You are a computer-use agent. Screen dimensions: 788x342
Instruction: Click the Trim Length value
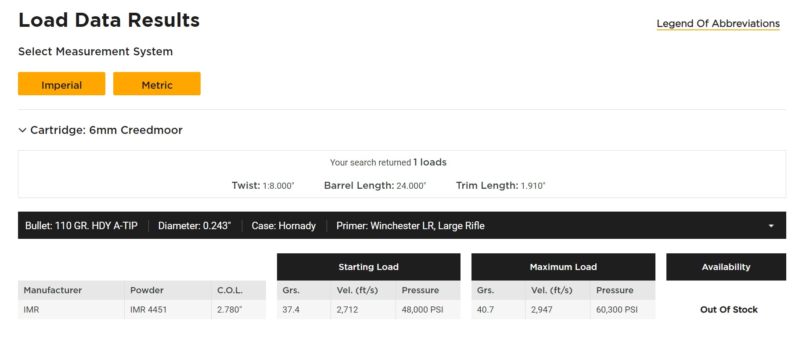tap(533, 186)
